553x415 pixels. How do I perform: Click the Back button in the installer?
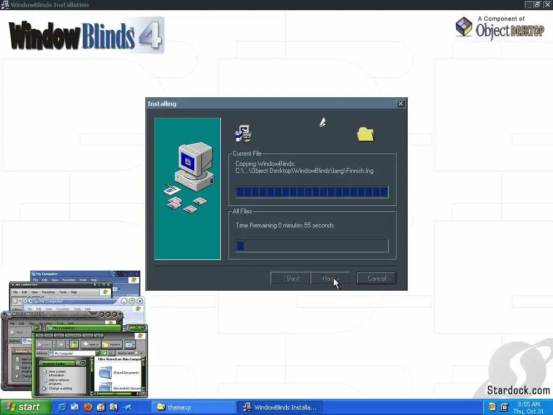[291, 278]
